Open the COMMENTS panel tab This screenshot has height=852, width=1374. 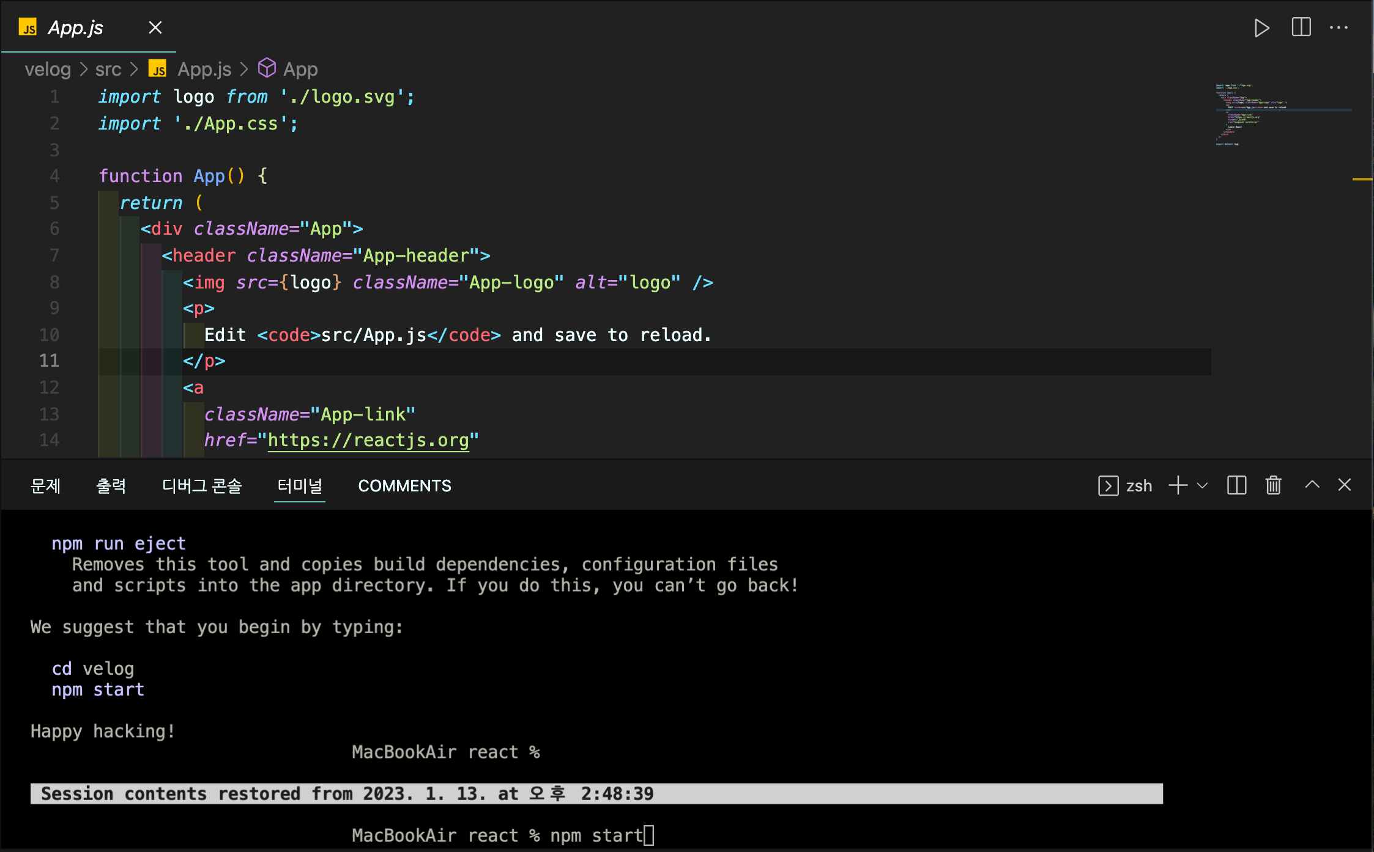(x=404, y=486)
